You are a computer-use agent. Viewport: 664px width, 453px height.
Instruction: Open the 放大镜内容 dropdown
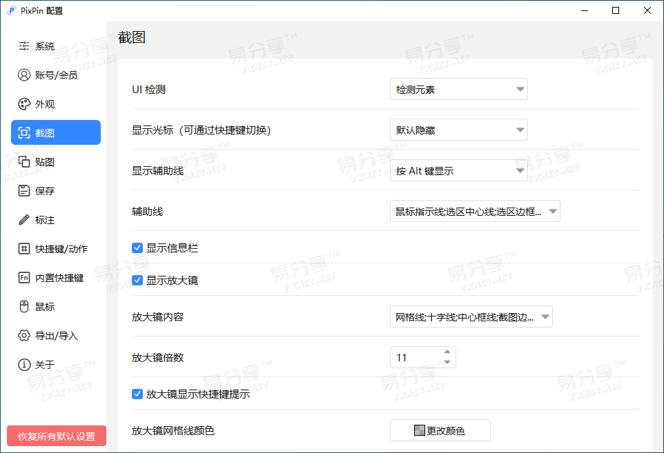coord(471,316)
